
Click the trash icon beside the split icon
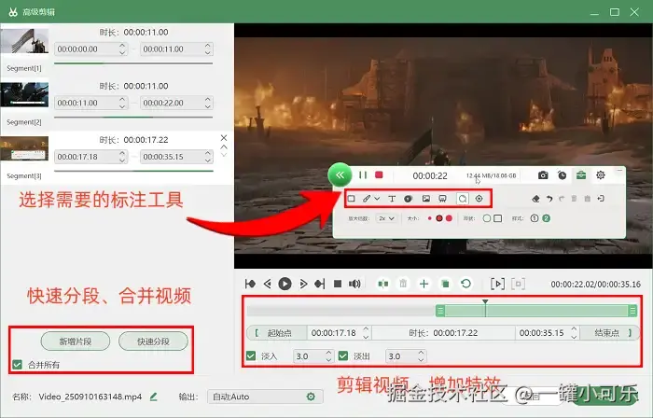tap(403, 284)
